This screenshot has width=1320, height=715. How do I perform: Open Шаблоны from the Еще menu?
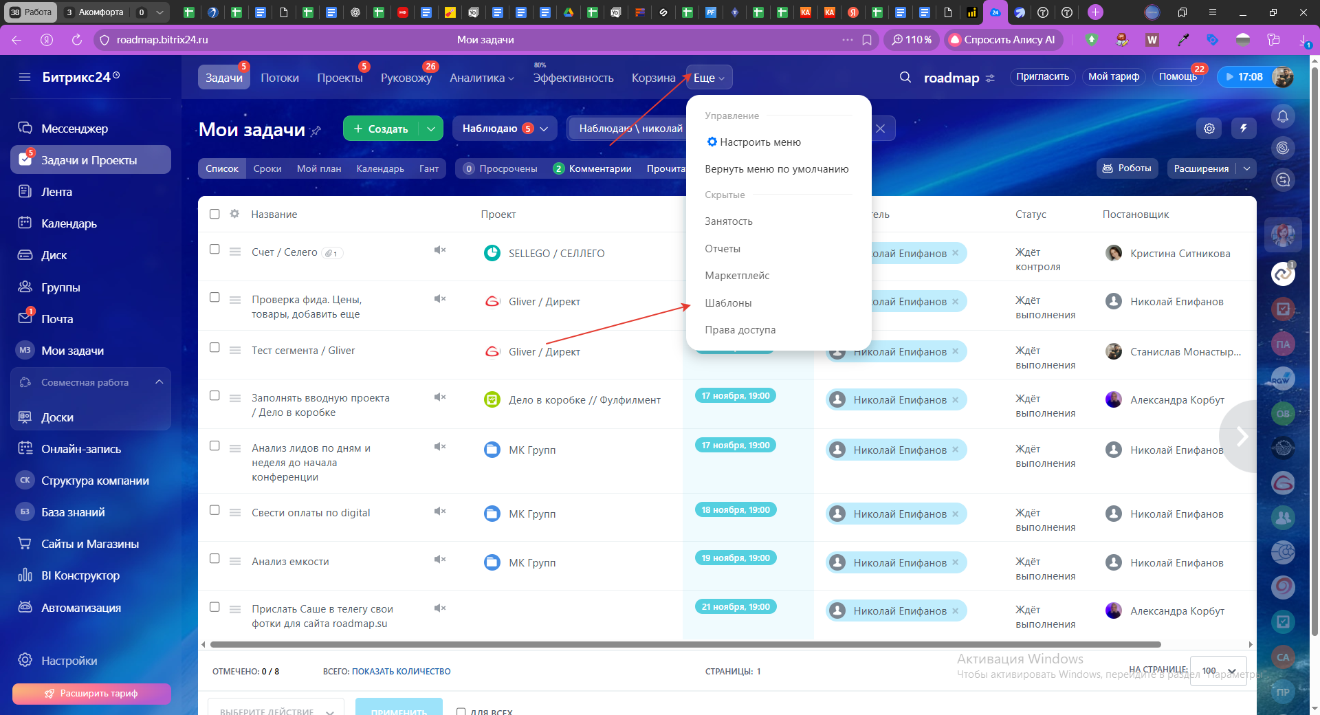(728, 303)
